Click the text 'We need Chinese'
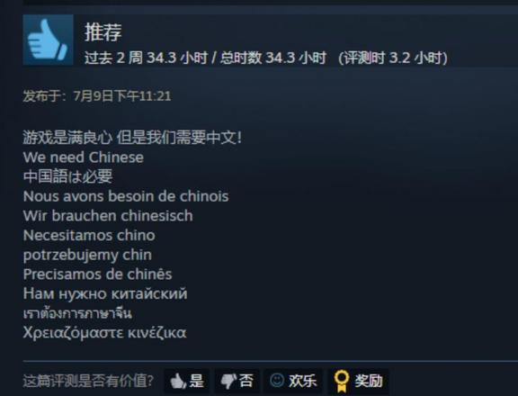The image size is (518, 396). [84, 157]
